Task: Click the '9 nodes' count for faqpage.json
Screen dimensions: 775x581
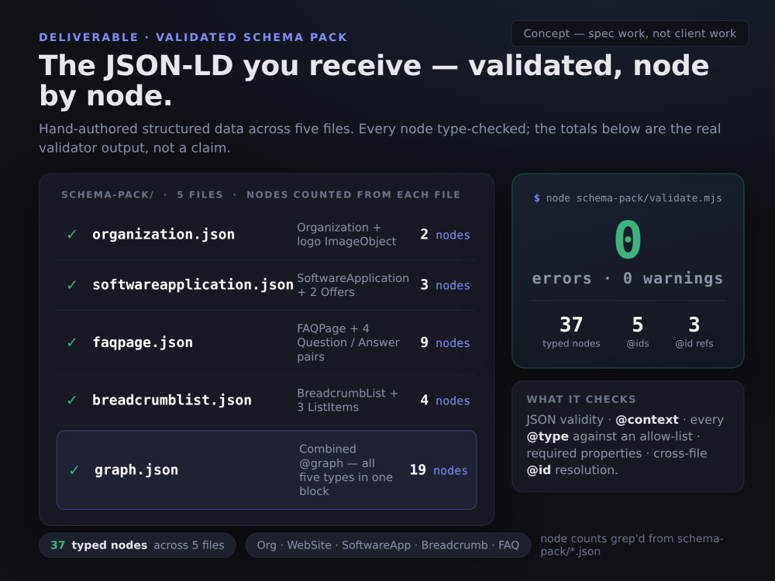Action: (x=445, y=342)
